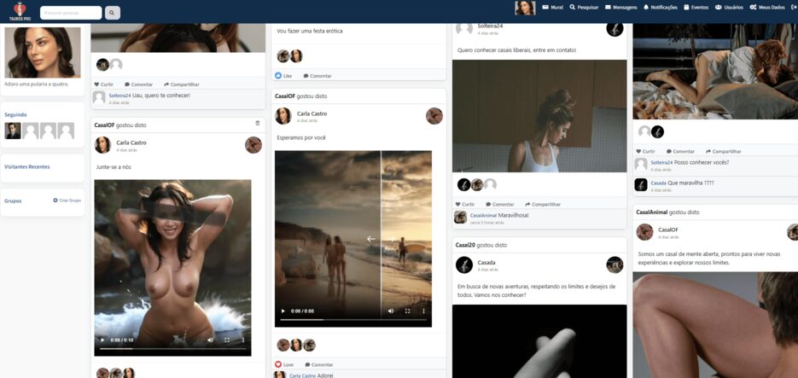Mute the 0:10 video
798x378 pixels.
tap(210, 340)
